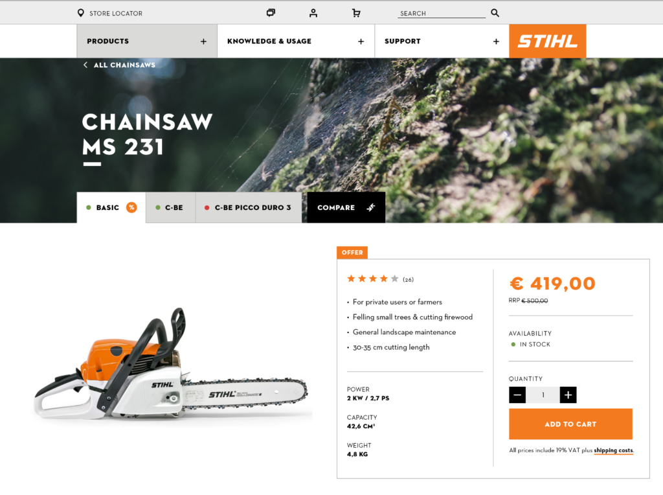Viewport: 663px width, 495px height.
Task: Open the shopping cart icon
Action: pos(357,13)
